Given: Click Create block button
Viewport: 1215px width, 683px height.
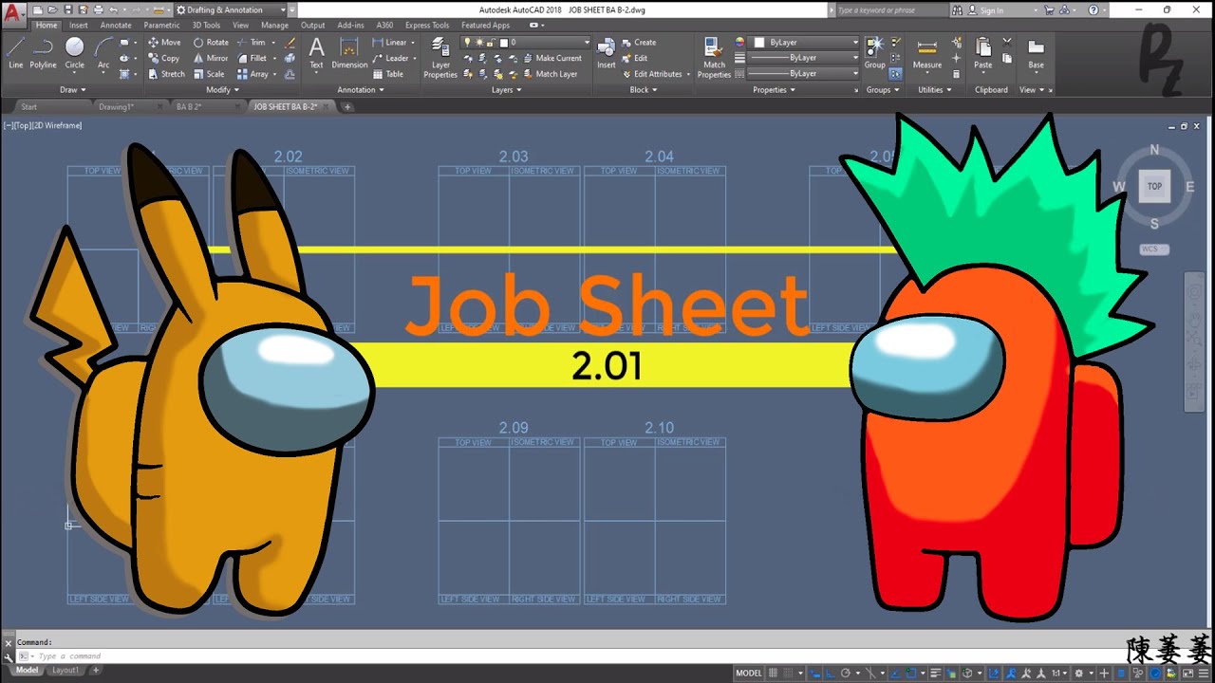Looking at the screenshot, I should coord(639,43).
